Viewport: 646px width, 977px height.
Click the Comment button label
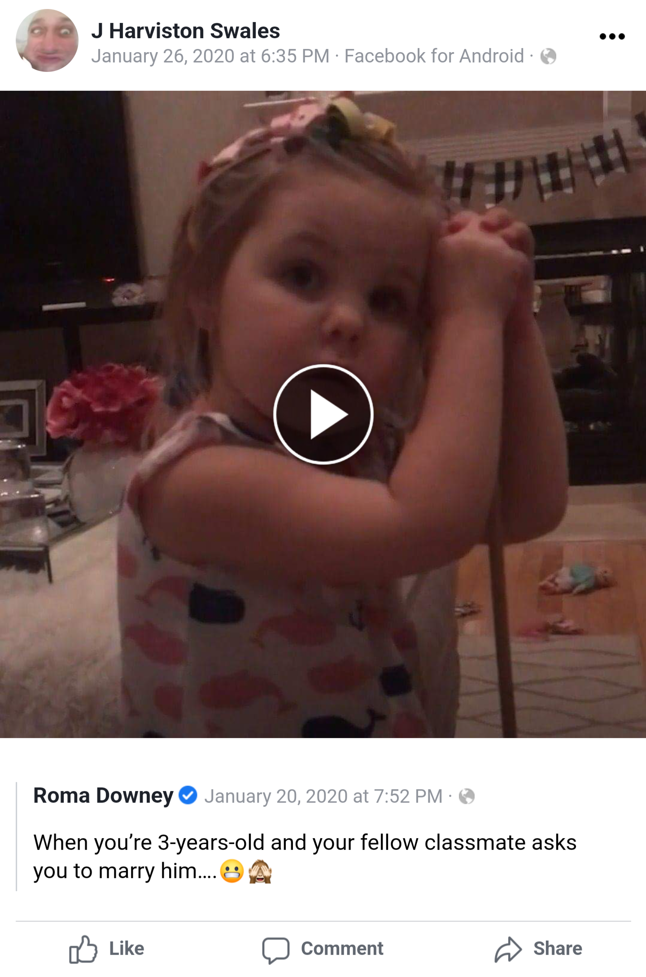tap(342, 949)
